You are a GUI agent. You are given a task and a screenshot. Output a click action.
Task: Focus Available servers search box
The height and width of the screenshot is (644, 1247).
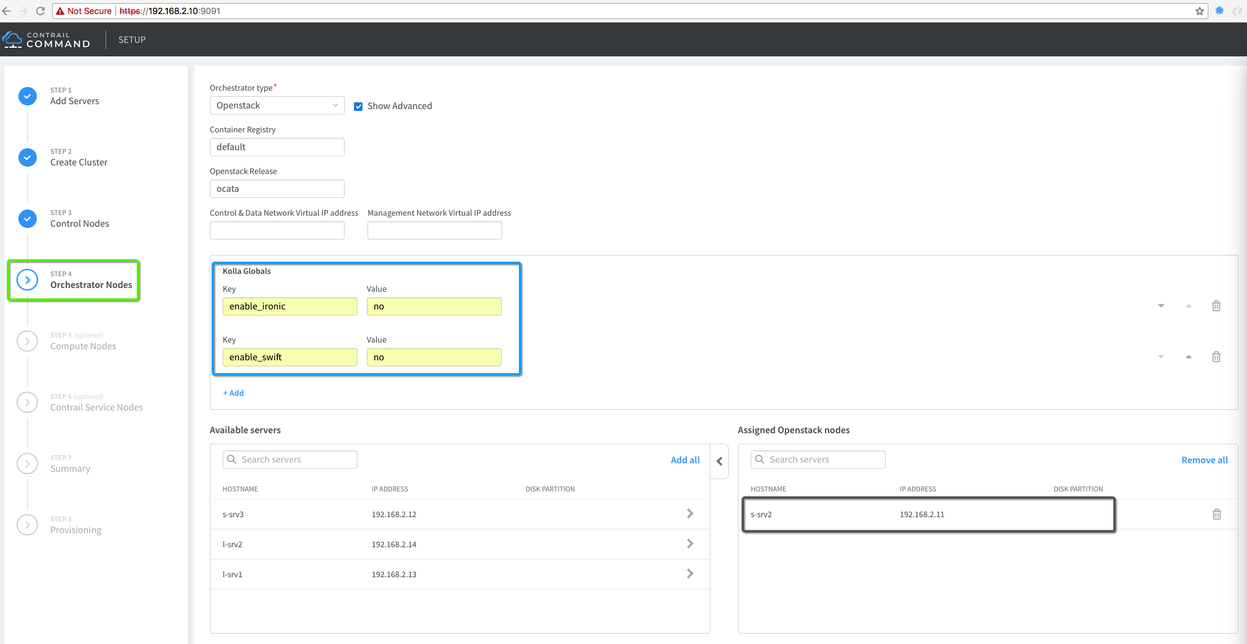tap(290, 460)
